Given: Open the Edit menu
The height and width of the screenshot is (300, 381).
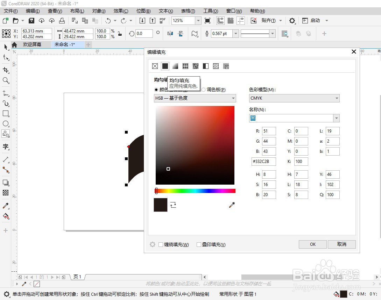Looking at the screenshot, I should [x=33, y=11].
